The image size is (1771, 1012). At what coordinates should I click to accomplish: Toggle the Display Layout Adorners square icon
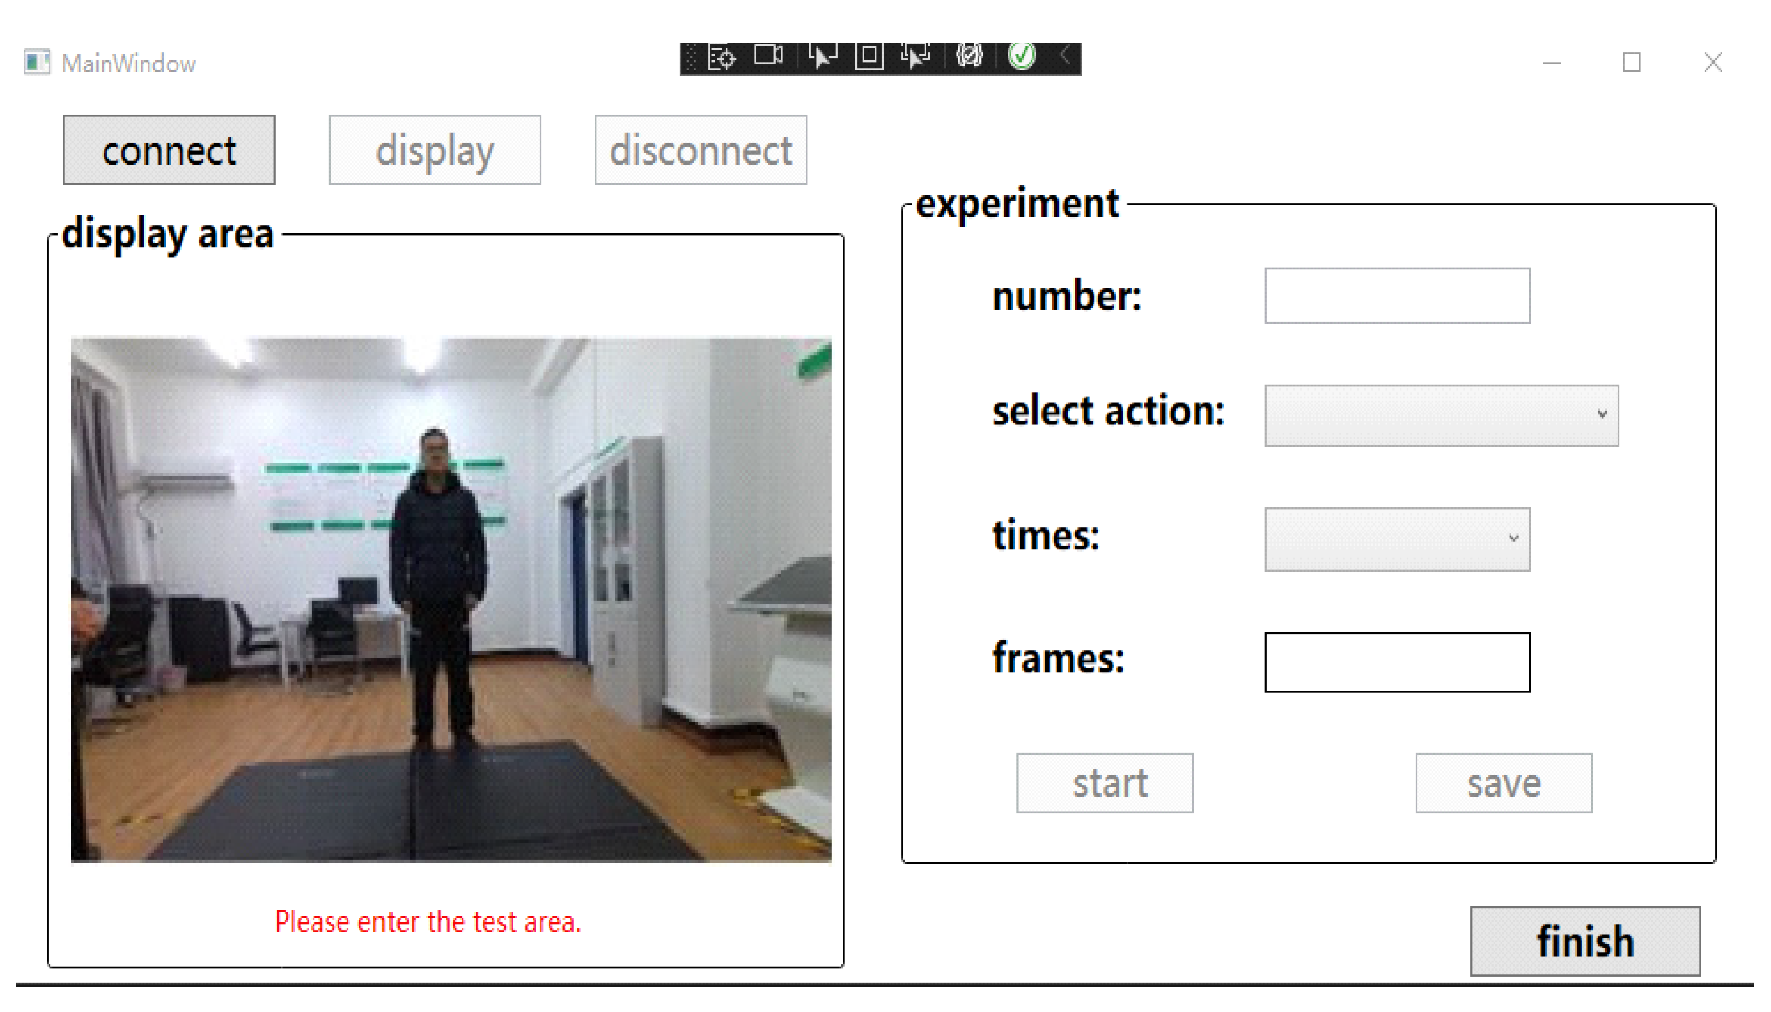click(869, 56)
